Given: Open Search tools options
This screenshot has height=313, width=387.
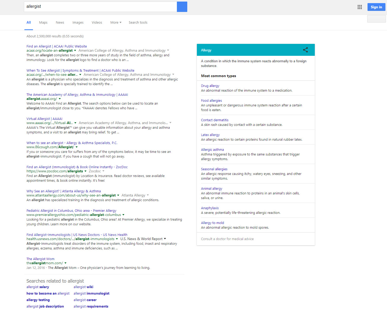Looking at the screenshot, I should pyautogui.click(x=138, y=23).
